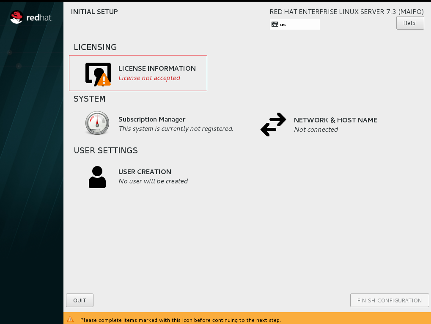Click "This system is currently not registered."
The image size is (431, 324).
(x=176, y=129)
